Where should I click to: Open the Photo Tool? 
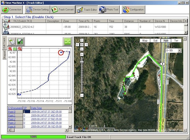point(109,9)
